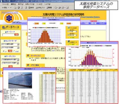
Task: Open the first セレクトサーチ dropdown
Action: 10,44
